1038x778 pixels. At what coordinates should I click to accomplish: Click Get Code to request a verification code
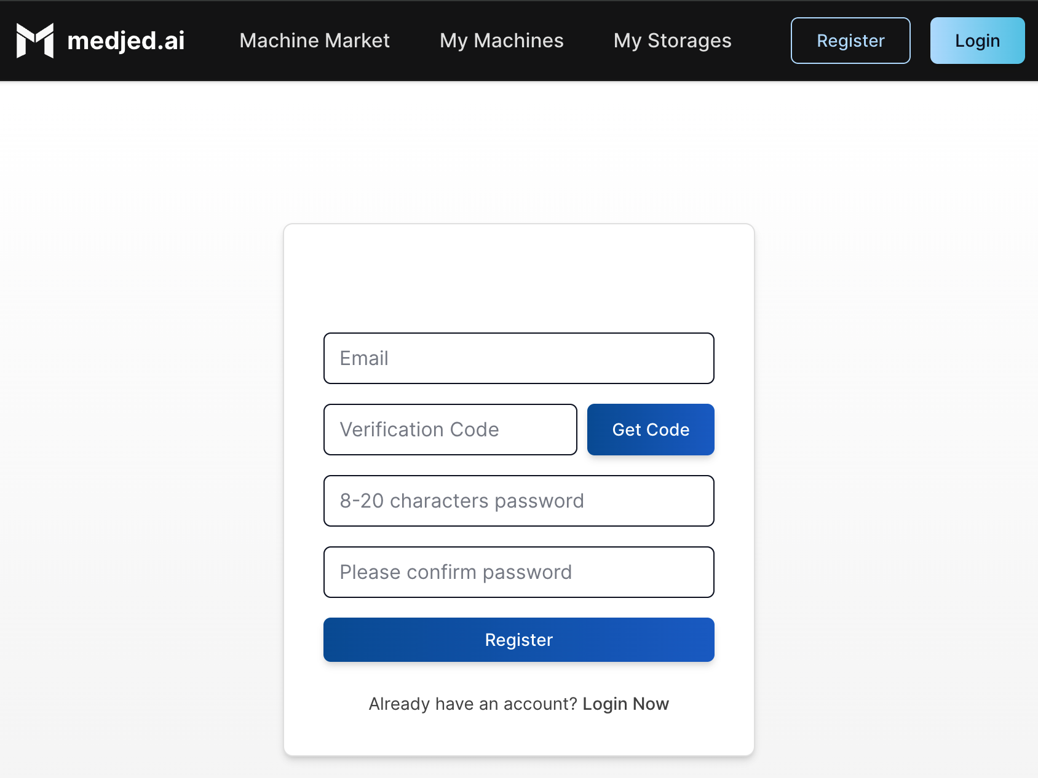[650, 430]
